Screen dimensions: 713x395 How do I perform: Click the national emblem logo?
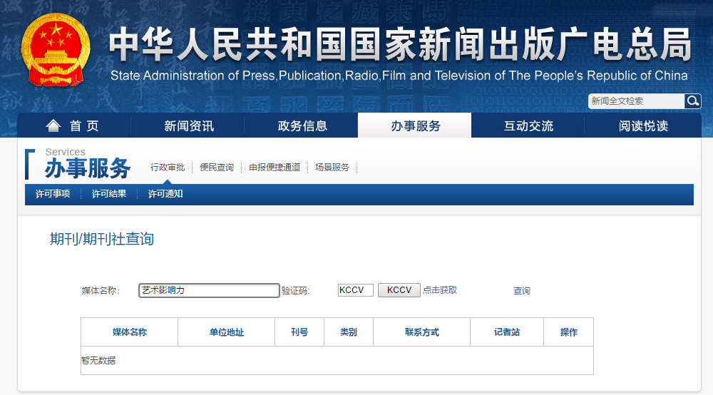[x=56, y=50]
